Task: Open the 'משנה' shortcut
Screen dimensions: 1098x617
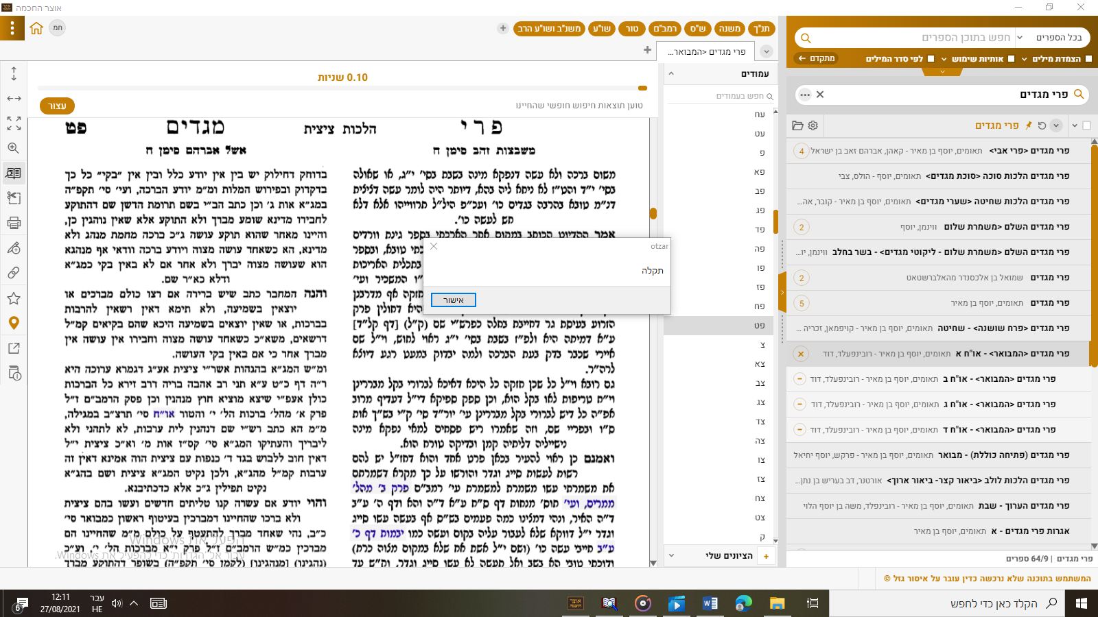Action: 729,28
